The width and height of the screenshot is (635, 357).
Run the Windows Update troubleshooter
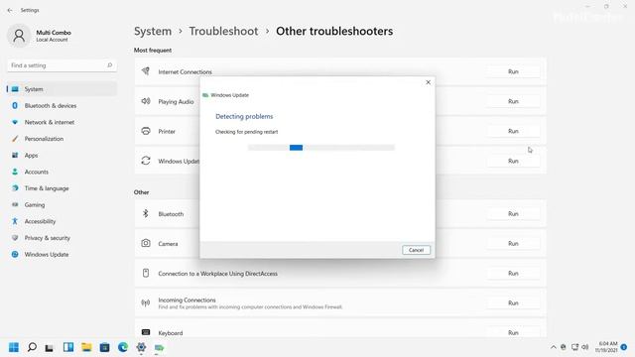[513, 161]
